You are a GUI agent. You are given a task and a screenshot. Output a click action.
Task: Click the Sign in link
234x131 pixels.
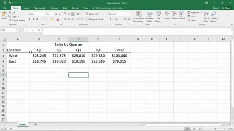(216, 8)
